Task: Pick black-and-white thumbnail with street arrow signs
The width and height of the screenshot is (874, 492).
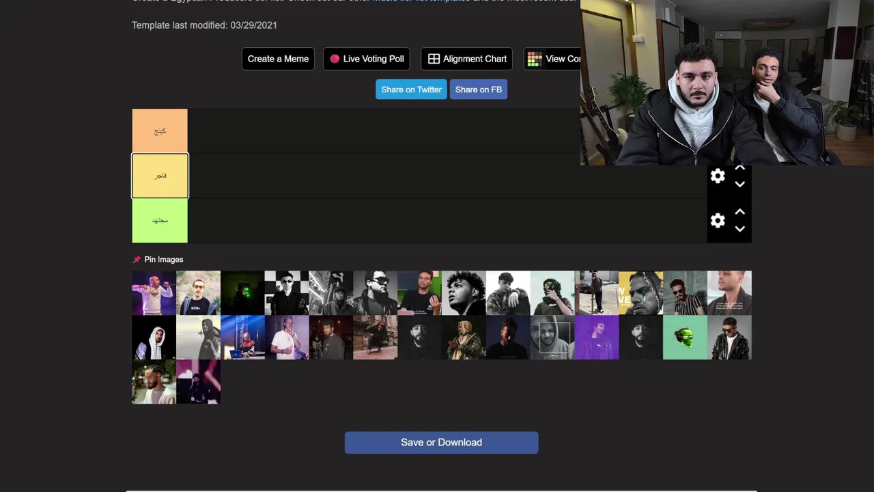Action: (x=331, y=292)
